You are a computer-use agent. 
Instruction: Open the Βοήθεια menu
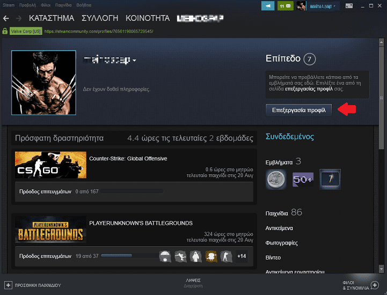84,5
